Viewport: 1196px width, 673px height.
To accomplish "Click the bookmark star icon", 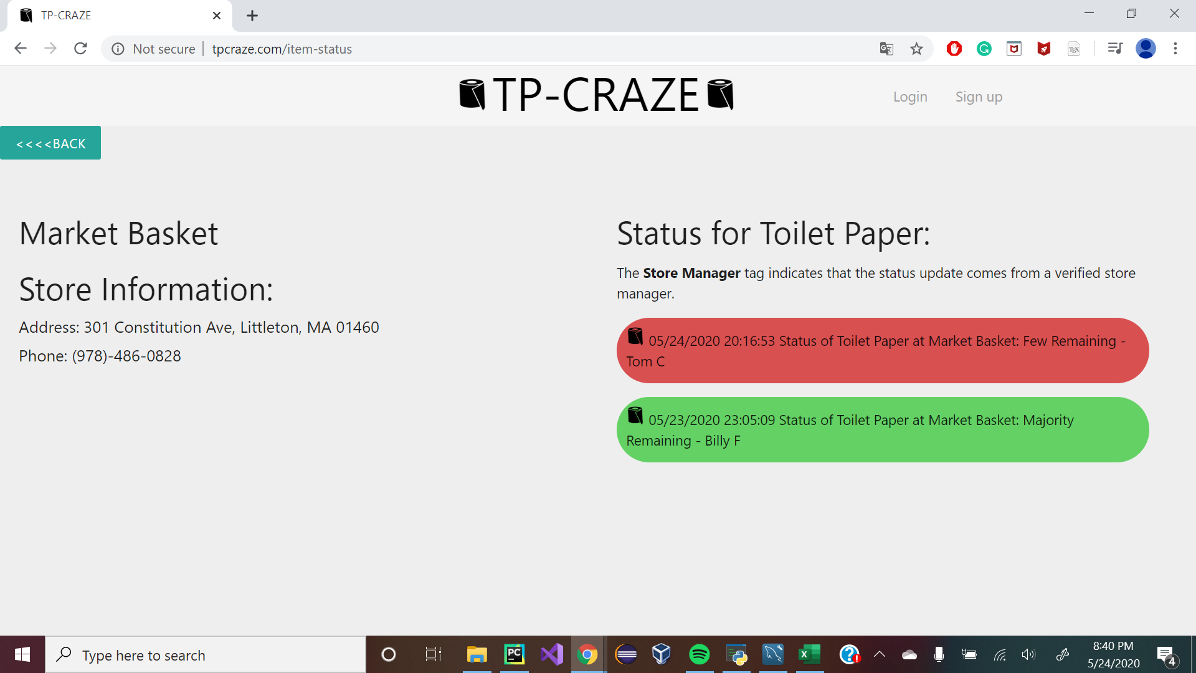I will pyautogui.click(x=916, y=49).
